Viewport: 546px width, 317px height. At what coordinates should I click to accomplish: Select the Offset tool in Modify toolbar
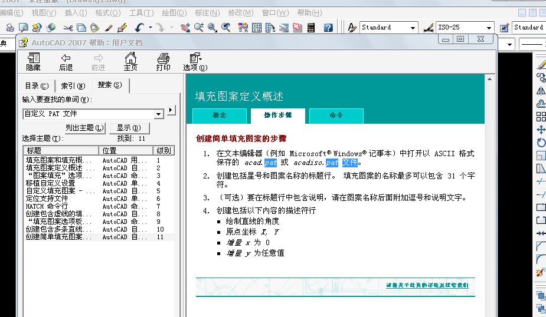pos(541,104)
